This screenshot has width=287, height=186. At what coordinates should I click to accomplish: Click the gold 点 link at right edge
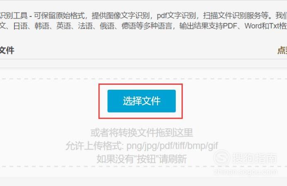click(x=282, y=50)
